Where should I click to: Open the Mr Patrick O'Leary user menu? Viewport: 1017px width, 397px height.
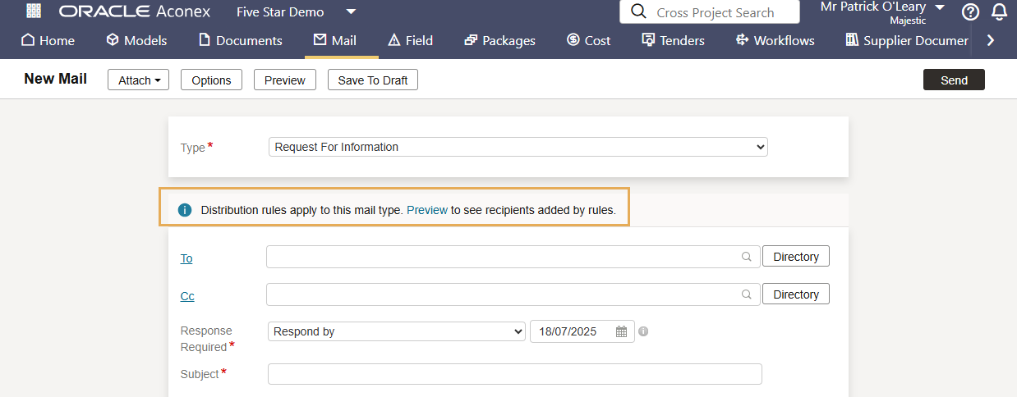[x=883, y=11]
